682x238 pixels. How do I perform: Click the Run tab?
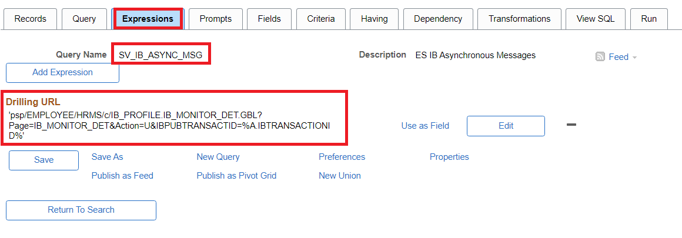coord(649,19)
